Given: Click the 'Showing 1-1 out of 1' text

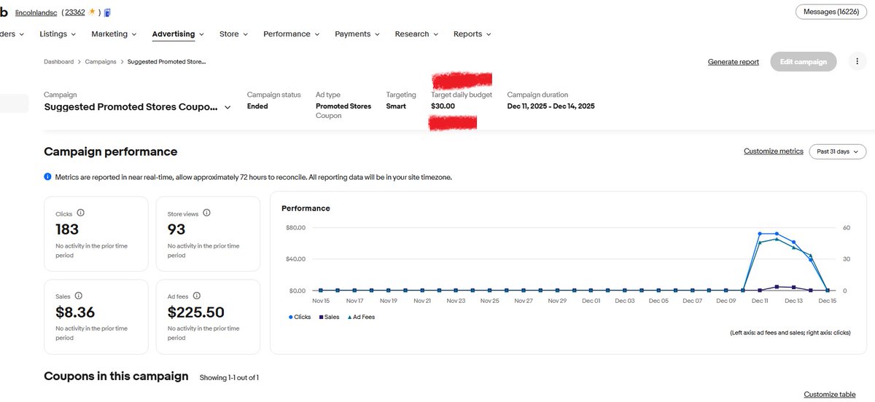Looking at the screenshot, I should [x=229, y=378].
